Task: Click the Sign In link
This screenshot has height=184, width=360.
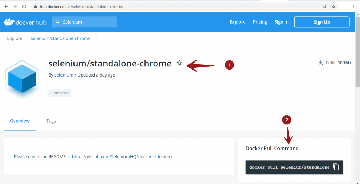Action: click(281, 22)
